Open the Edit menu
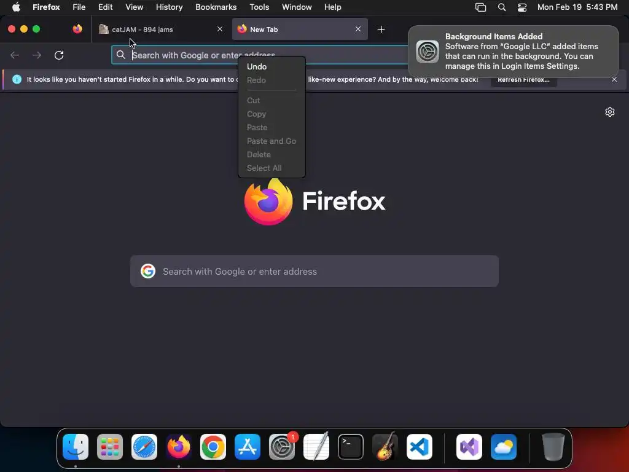The height and width of the screenshot is (472, 629). 106,7
